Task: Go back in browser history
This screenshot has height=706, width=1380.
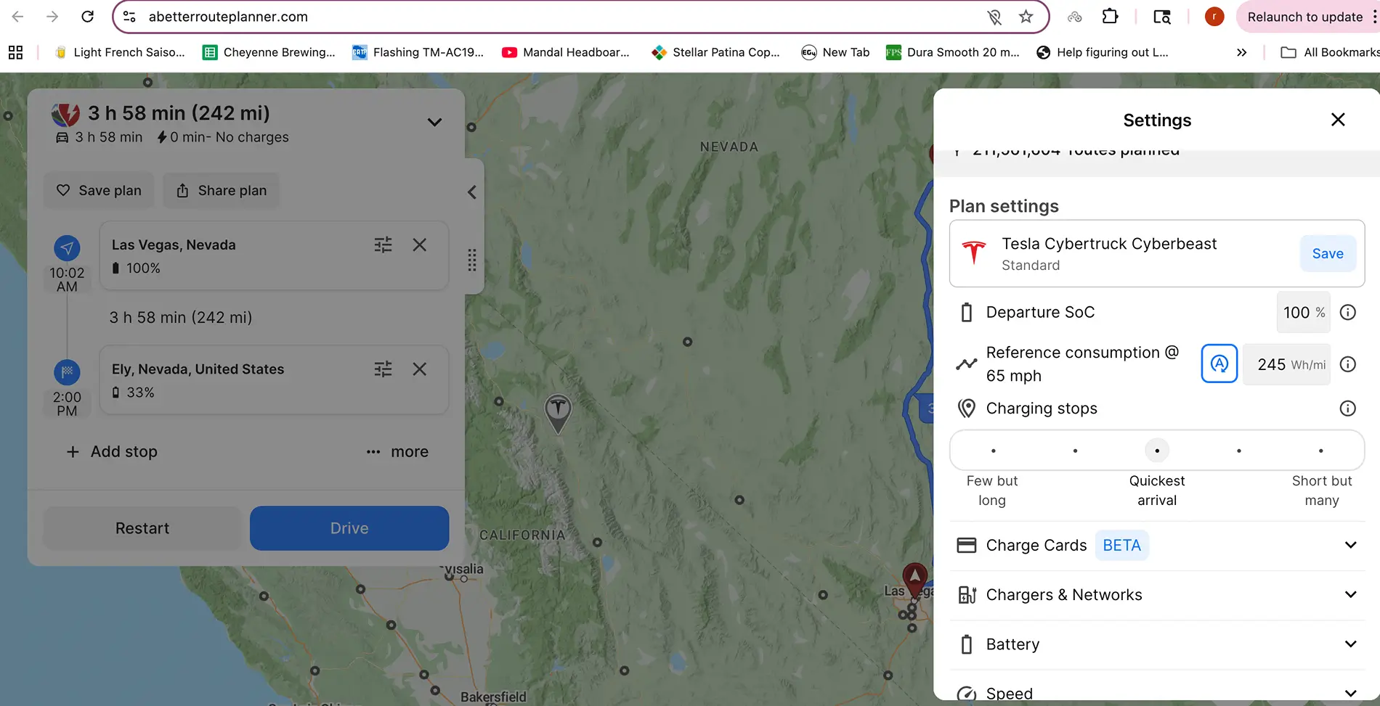Action: tap(17, 17)
